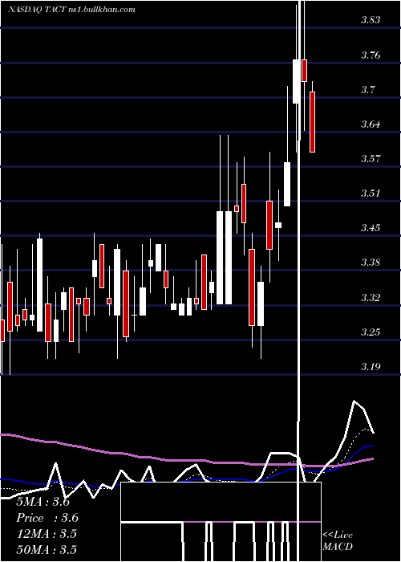Click the 3.45 price axis label

coord(371,228)
